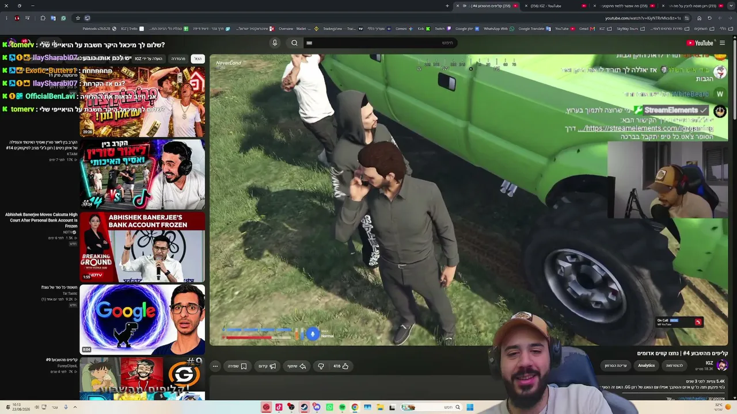The width and height of the screenshot is (737, 414).
Task: Show hidden tray icons chevron
Action: pos(75,407)
